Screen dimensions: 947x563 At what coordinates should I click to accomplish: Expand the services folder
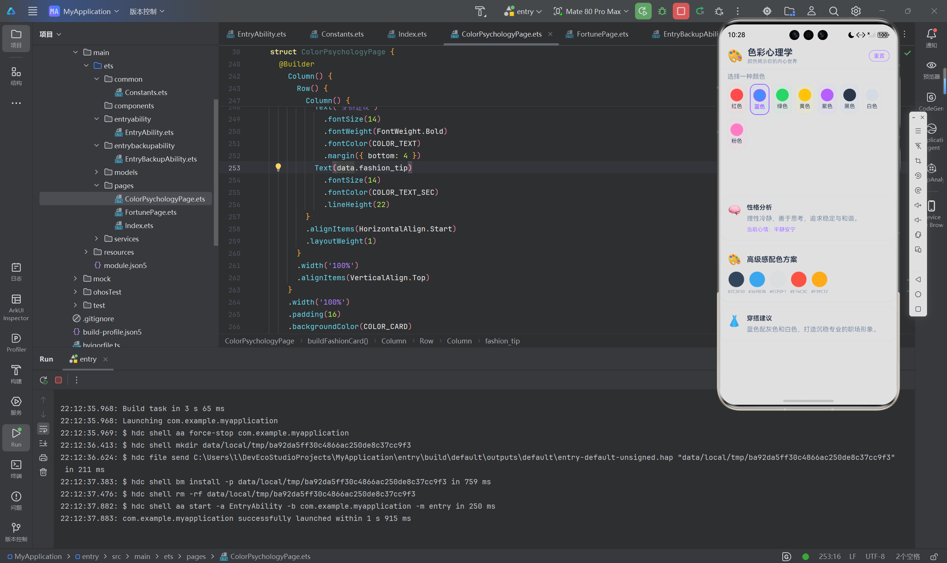pos(97,239)
